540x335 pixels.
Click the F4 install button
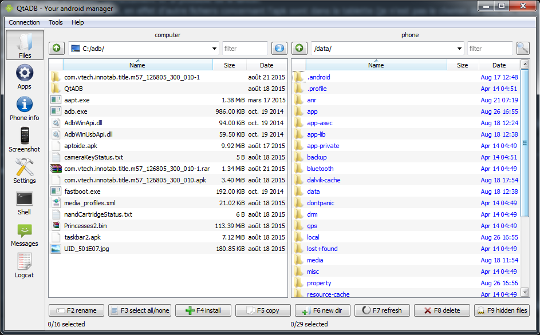tap(204, 310)
